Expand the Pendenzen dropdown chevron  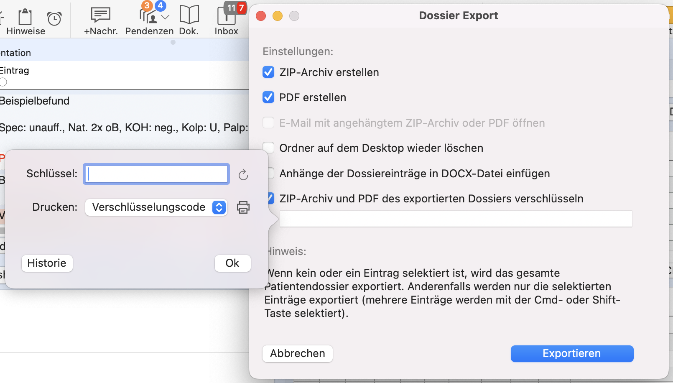coord(165,17)
